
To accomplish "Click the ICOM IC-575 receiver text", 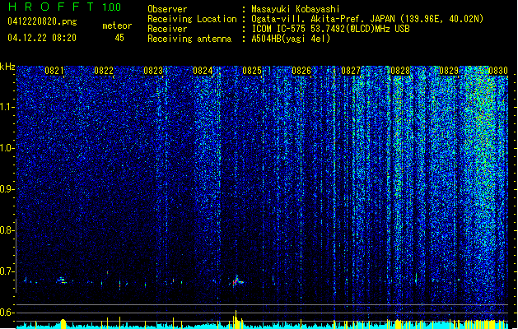I will tap(330, 29).
